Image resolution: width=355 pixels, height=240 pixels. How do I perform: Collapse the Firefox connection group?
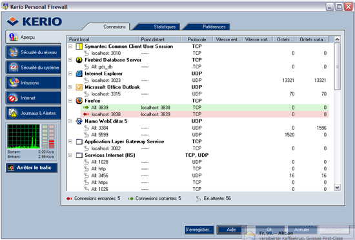(70, 101)
